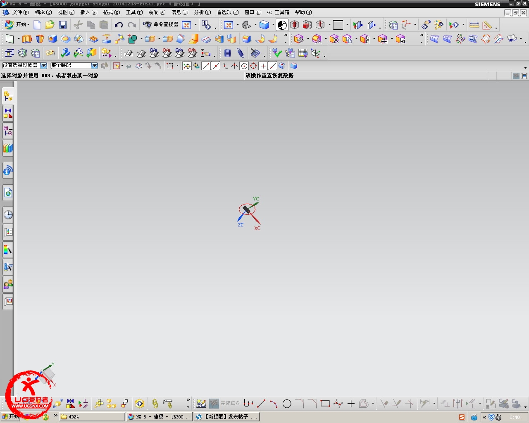529x423 pixels.
Task: Click the sketch Line tool icon
Action: point(261,403)
